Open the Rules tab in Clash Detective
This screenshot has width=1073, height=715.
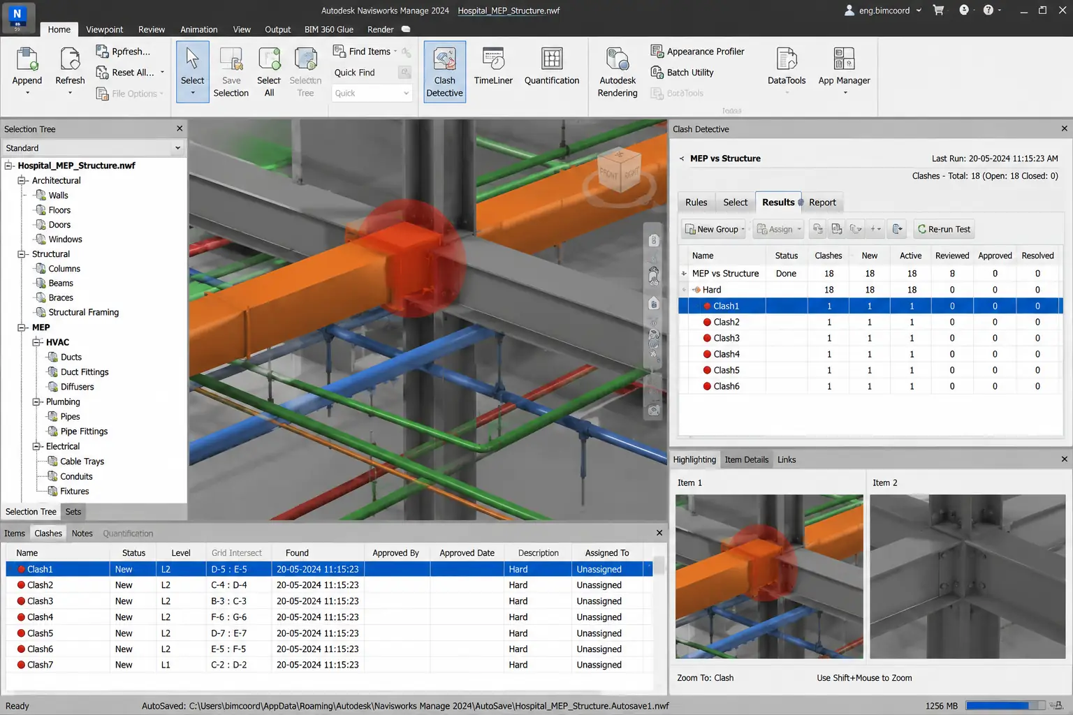(x=696, y=202)
